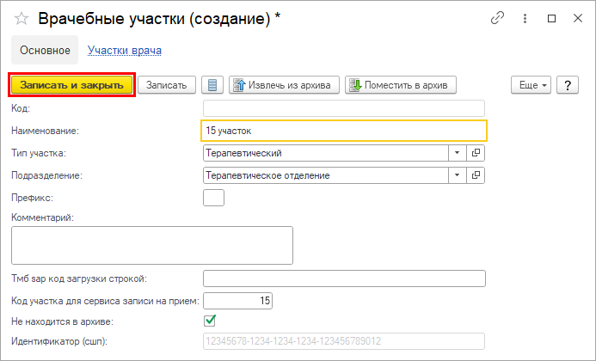Open the window options kebab menu
This screenshot has width=596, height=361.
524,18
